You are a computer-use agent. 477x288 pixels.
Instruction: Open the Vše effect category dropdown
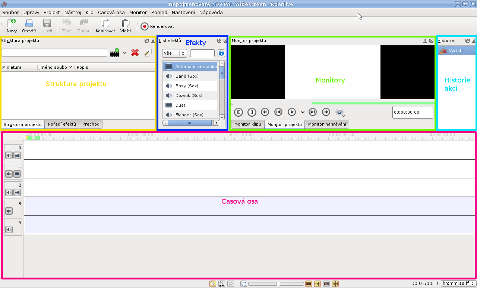point(174,53)
